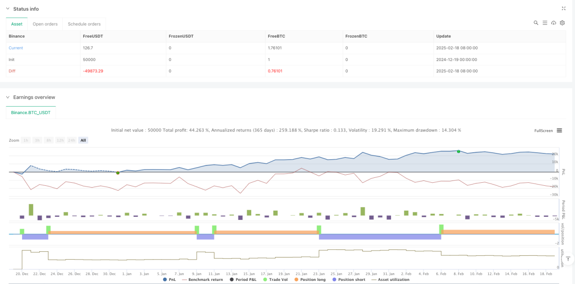Switch to the Open orders tab
The image size is (575, 284).
(x=45, y=24)
